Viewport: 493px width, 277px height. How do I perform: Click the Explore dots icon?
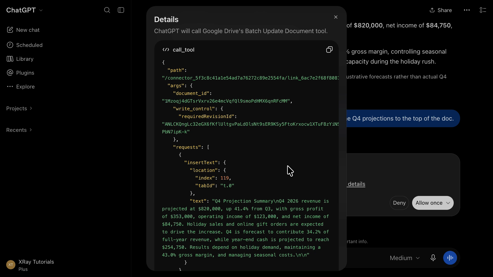(x=10, y=86)
